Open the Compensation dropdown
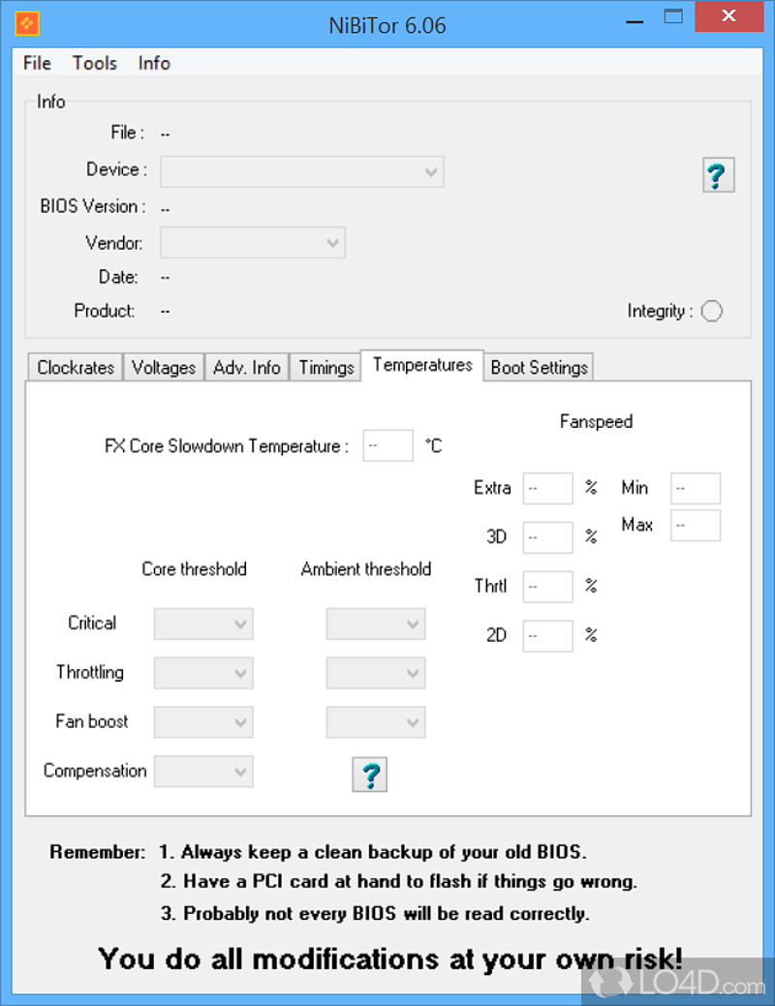 203,772
